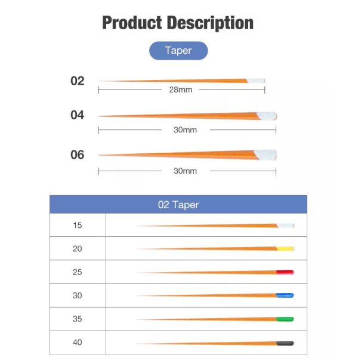The width and height of the screenshot is (358, 358).
Task: Select the 06 taper label
Action: (78, 155)
